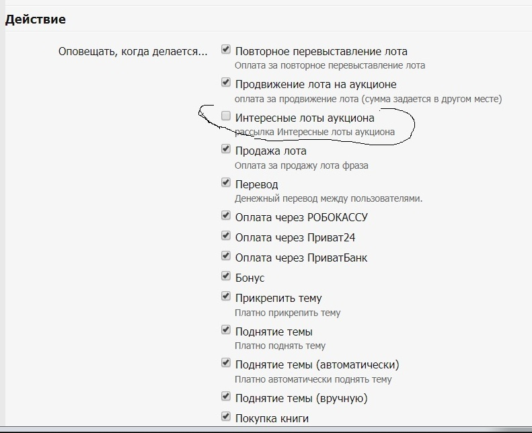Screen dimensions: 532x433
Task: Click description 'Платно прикрепить тему'
Action: pos(287,313)
